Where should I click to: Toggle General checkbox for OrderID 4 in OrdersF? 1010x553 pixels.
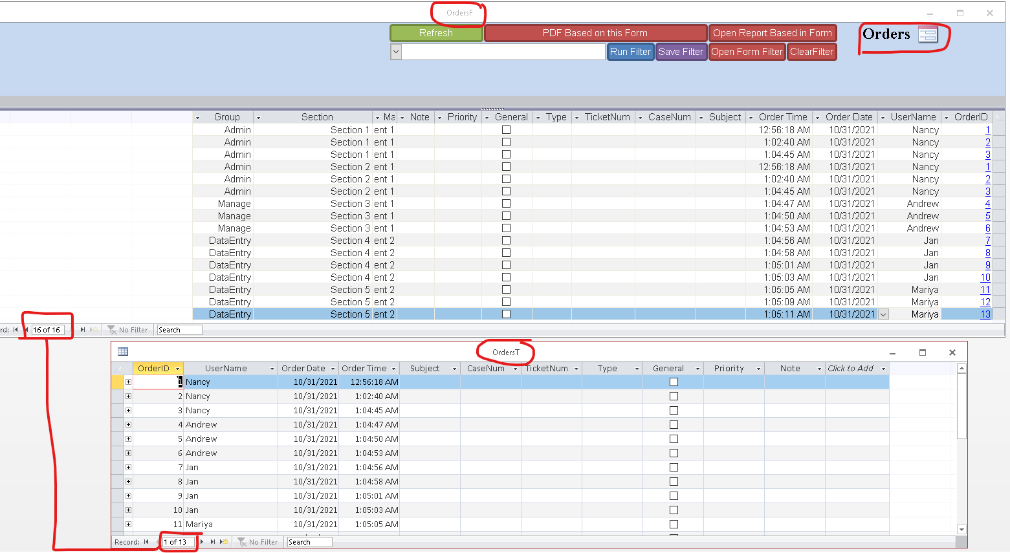tap(506, 204)
